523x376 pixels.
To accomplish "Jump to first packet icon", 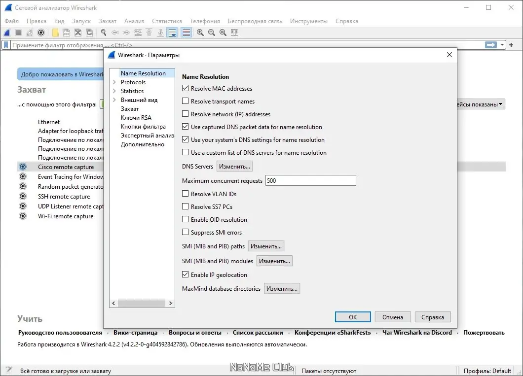I will coord(149,33).
